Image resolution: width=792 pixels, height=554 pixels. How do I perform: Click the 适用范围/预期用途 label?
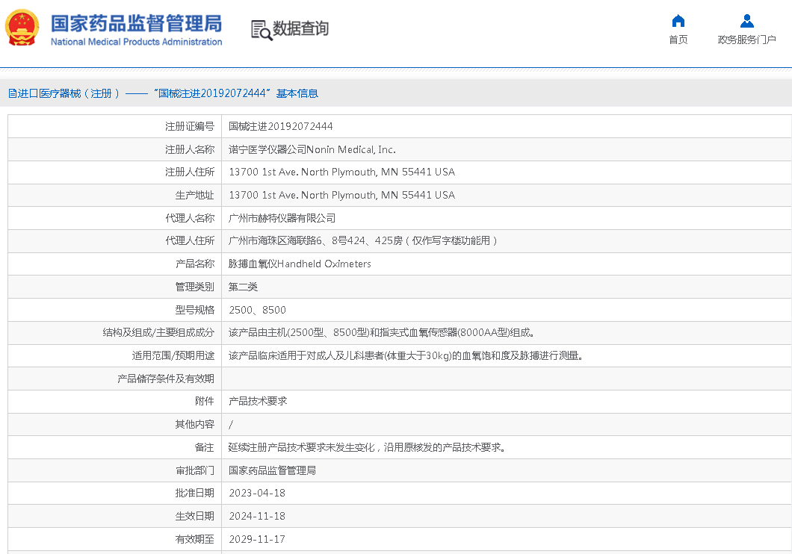point(173,355)
